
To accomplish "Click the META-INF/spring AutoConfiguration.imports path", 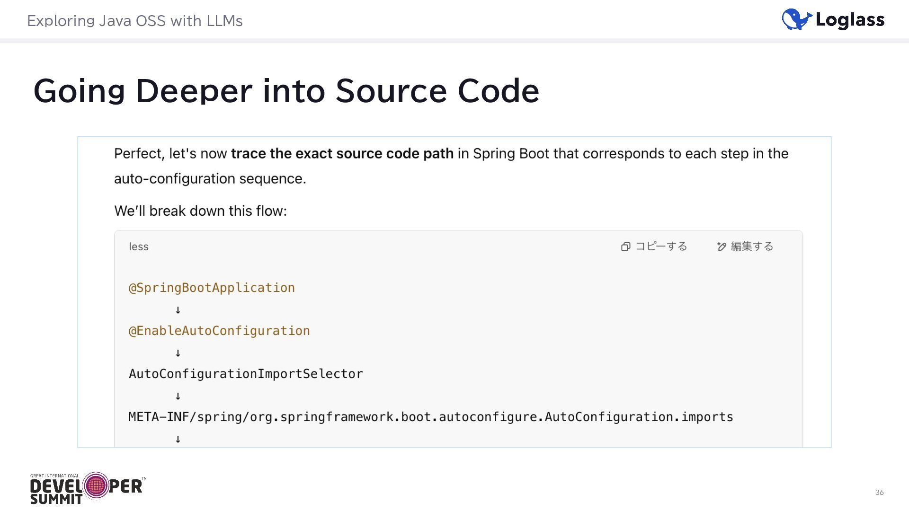I will pos(430,417).
